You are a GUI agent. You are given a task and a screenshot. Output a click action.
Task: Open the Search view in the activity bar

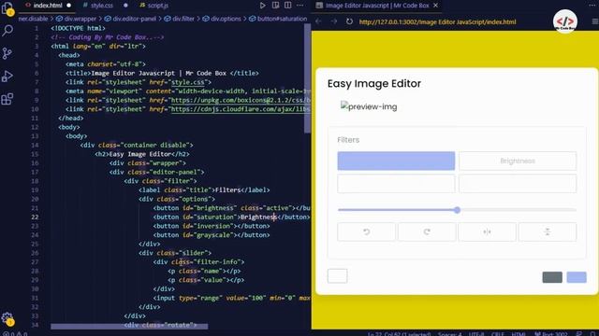coord(7,31)
